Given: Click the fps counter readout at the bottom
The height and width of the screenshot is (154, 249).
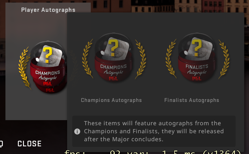Looking at the screenshot, I should tap(152, 152).
